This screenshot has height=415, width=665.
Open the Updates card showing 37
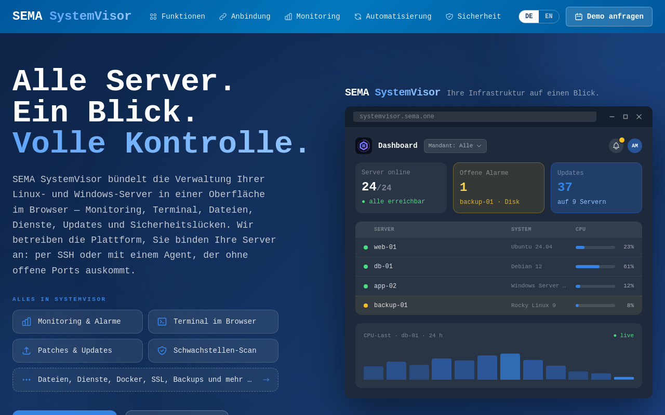(x=596, y=188)
